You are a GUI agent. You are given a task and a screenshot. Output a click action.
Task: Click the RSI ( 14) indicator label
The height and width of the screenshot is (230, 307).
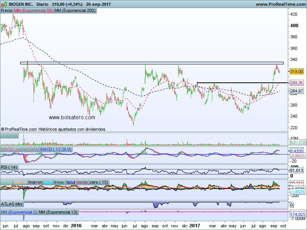tap(10, 167)
